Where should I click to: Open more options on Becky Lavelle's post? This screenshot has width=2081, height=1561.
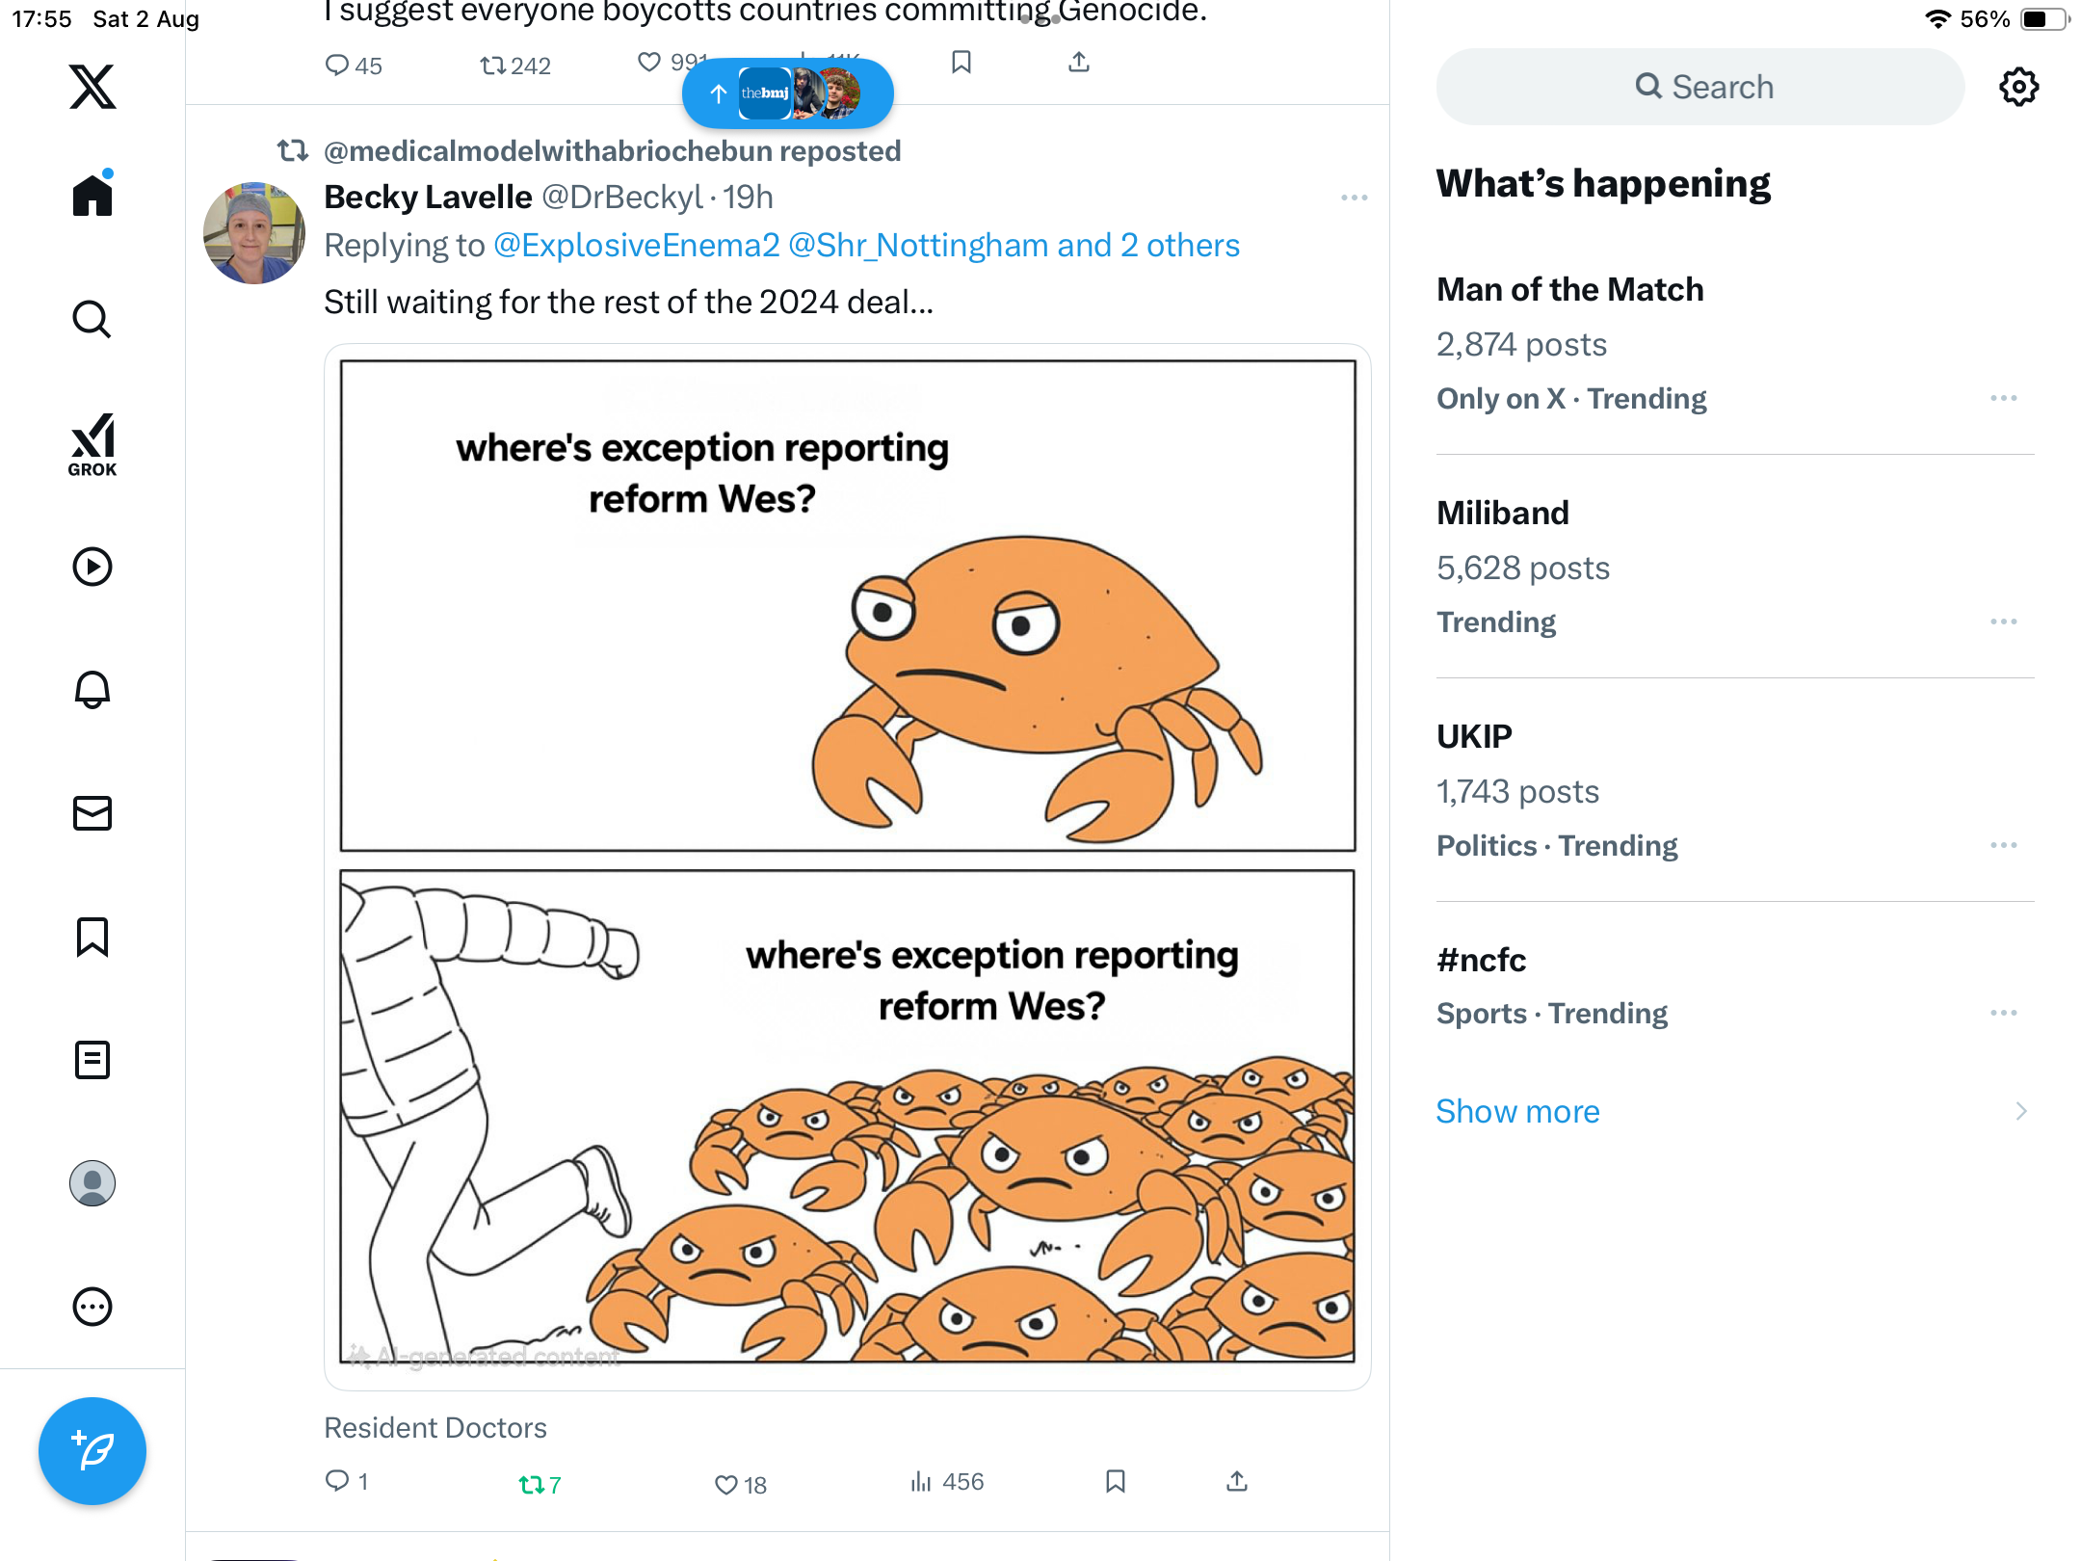(1354, 198)
